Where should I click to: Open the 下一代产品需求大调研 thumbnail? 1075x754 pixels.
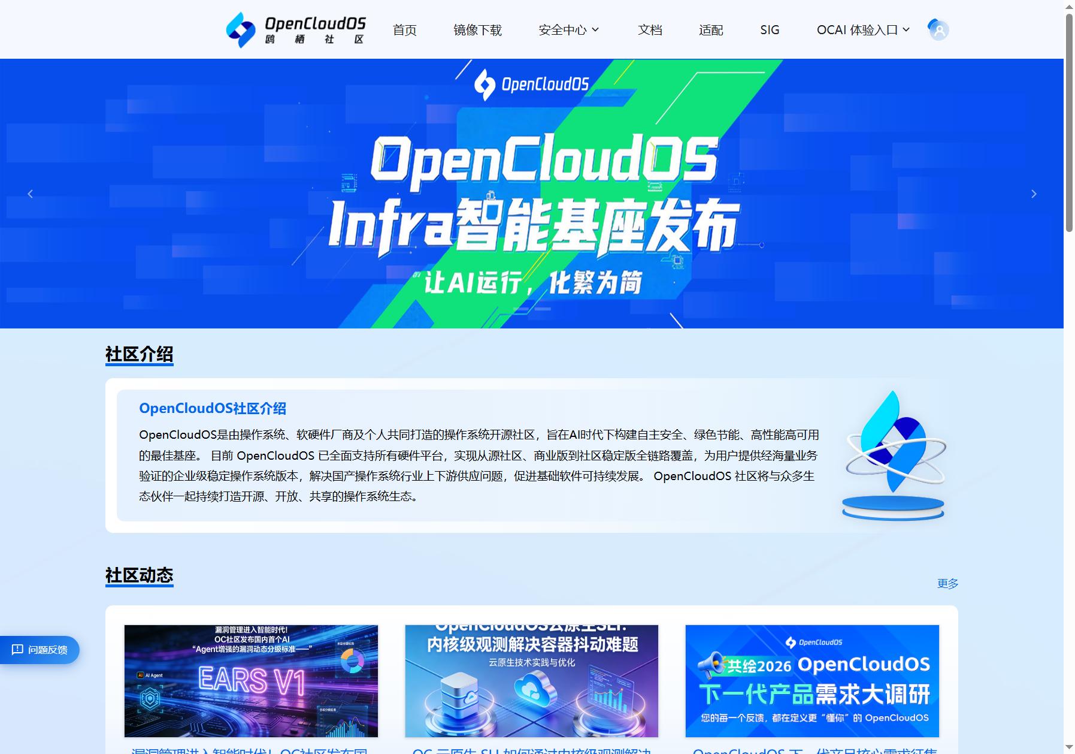[812, 681]
